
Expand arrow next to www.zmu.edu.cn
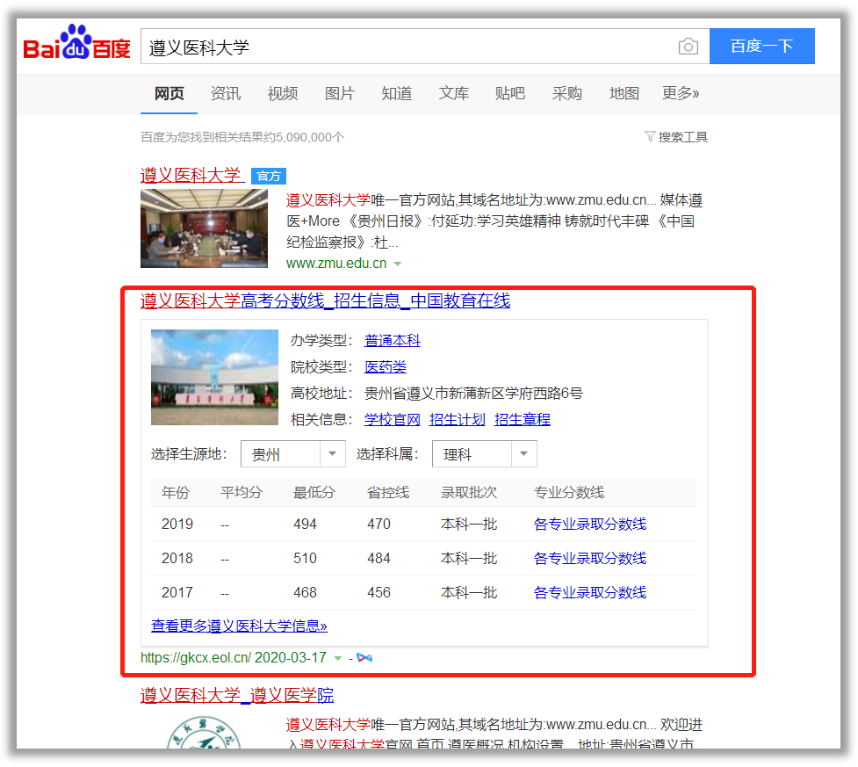(398, 264)
